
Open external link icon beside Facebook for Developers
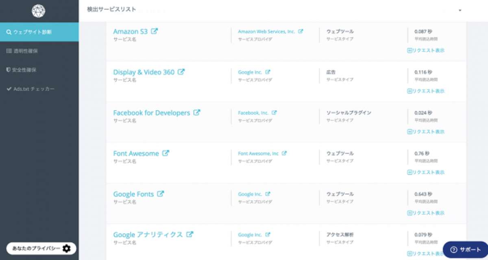point(197,113)
